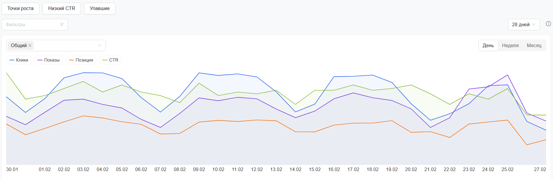Toggle the Показы series visibility
Image resolution: width=553 pixels, height=179 pixels.
49,60
